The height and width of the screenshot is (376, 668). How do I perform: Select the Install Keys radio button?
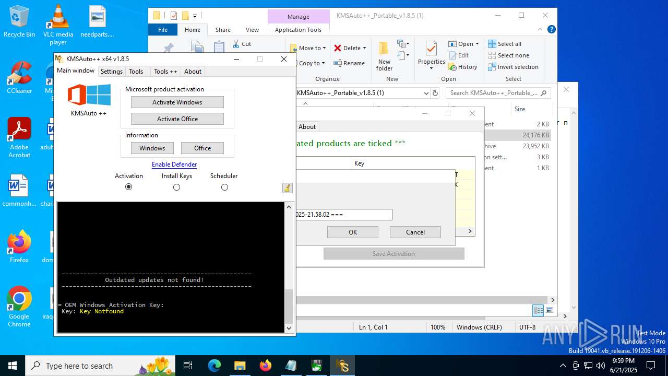[x=176, y=187]
